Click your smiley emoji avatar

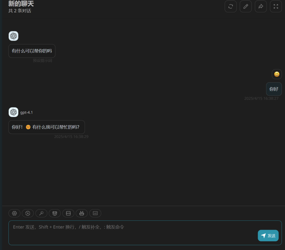(276, 74)
